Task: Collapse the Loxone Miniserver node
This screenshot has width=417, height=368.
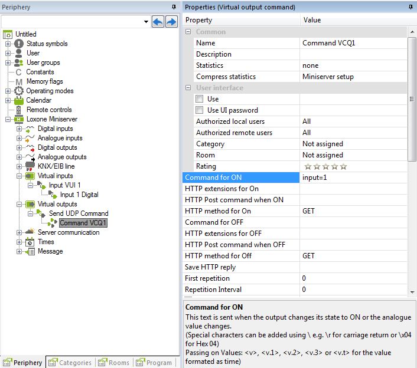Action: (8, 120)
